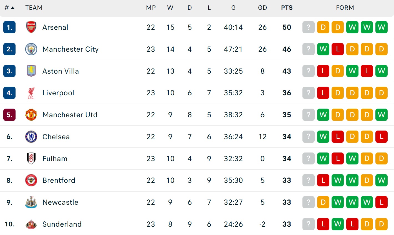The width and height of the screenshot is (394, 235).
Task: Click Chelsea's most recent red L form badge
Action: click(381, 137)
